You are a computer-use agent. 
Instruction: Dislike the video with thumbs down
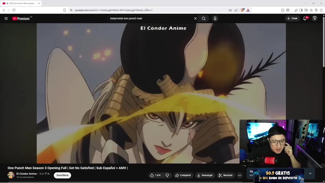(x=167, y=175)
